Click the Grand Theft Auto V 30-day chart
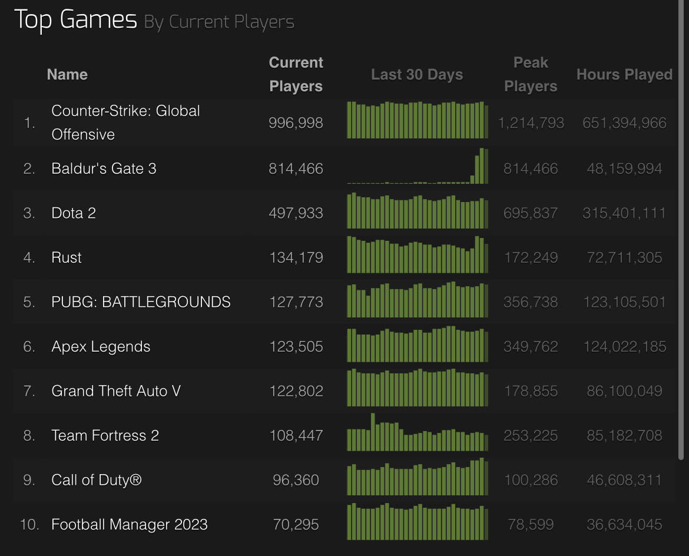Screen dimensions: 689x556 pos(418,388)
